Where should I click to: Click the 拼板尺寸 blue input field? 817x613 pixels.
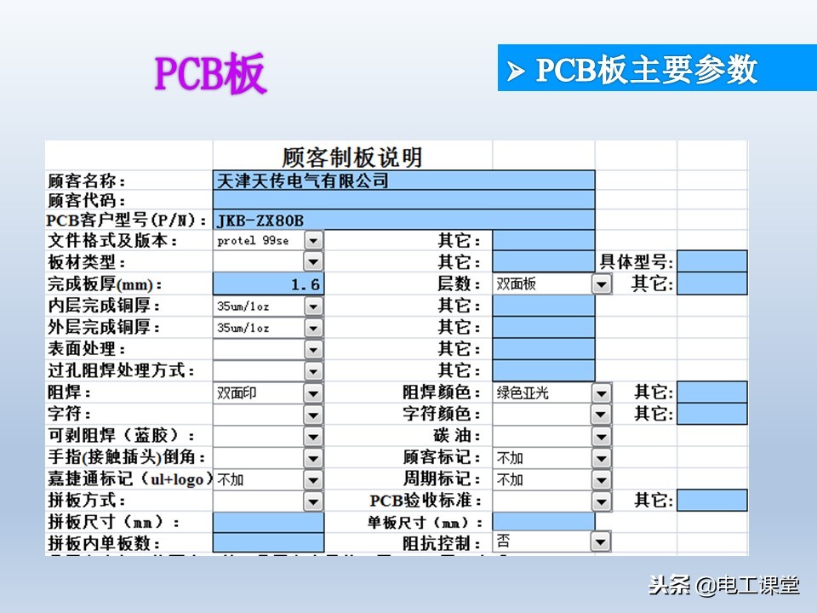pos(268,521)
